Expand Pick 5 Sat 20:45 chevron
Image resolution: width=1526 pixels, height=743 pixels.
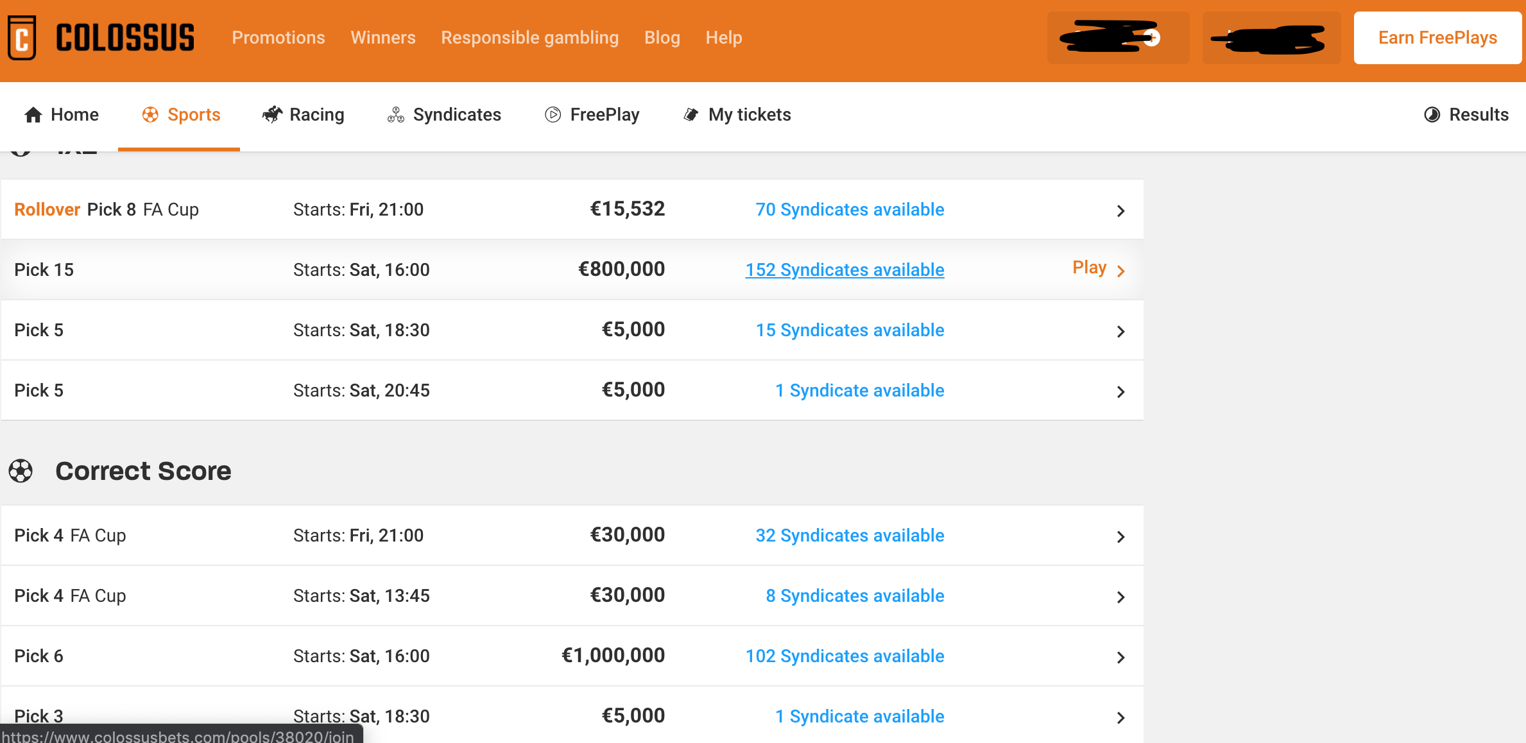pos(1120,391)
